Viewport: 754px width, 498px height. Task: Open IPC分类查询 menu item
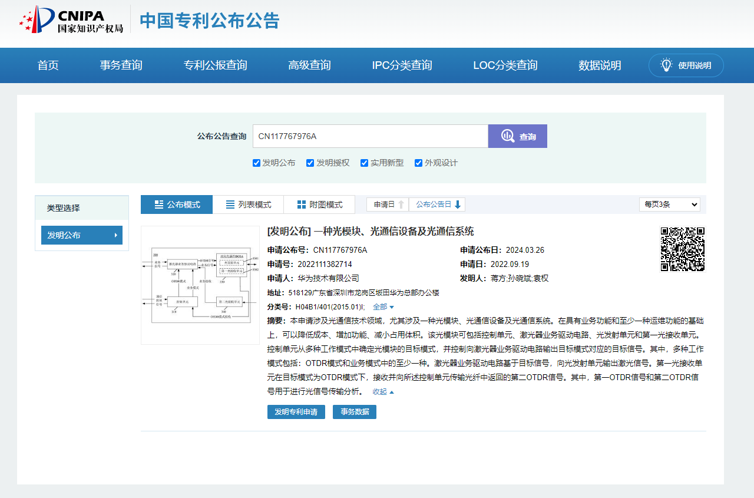(x=402, y=65)
